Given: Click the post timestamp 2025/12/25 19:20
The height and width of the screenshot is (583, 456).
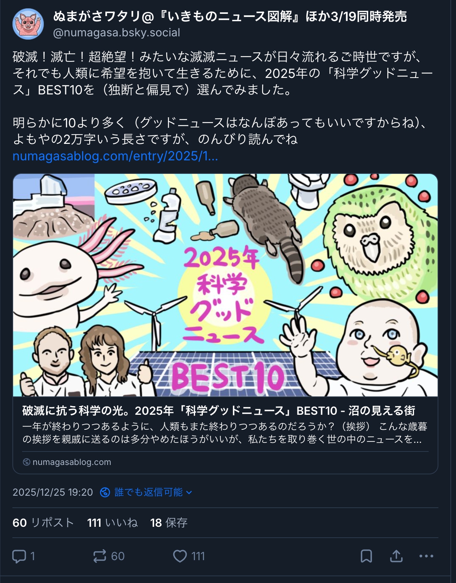Looking at the screenshot, I should click(x=52, y=492).
